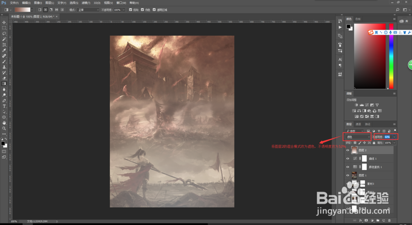
Task: Open gradient opacity dropdown in options bar
Action: click(124, 10)
